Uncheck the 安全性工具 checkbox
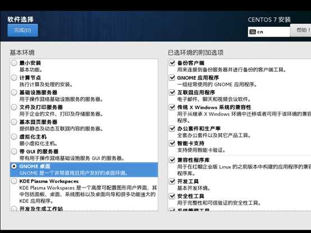 coord(172,196)
